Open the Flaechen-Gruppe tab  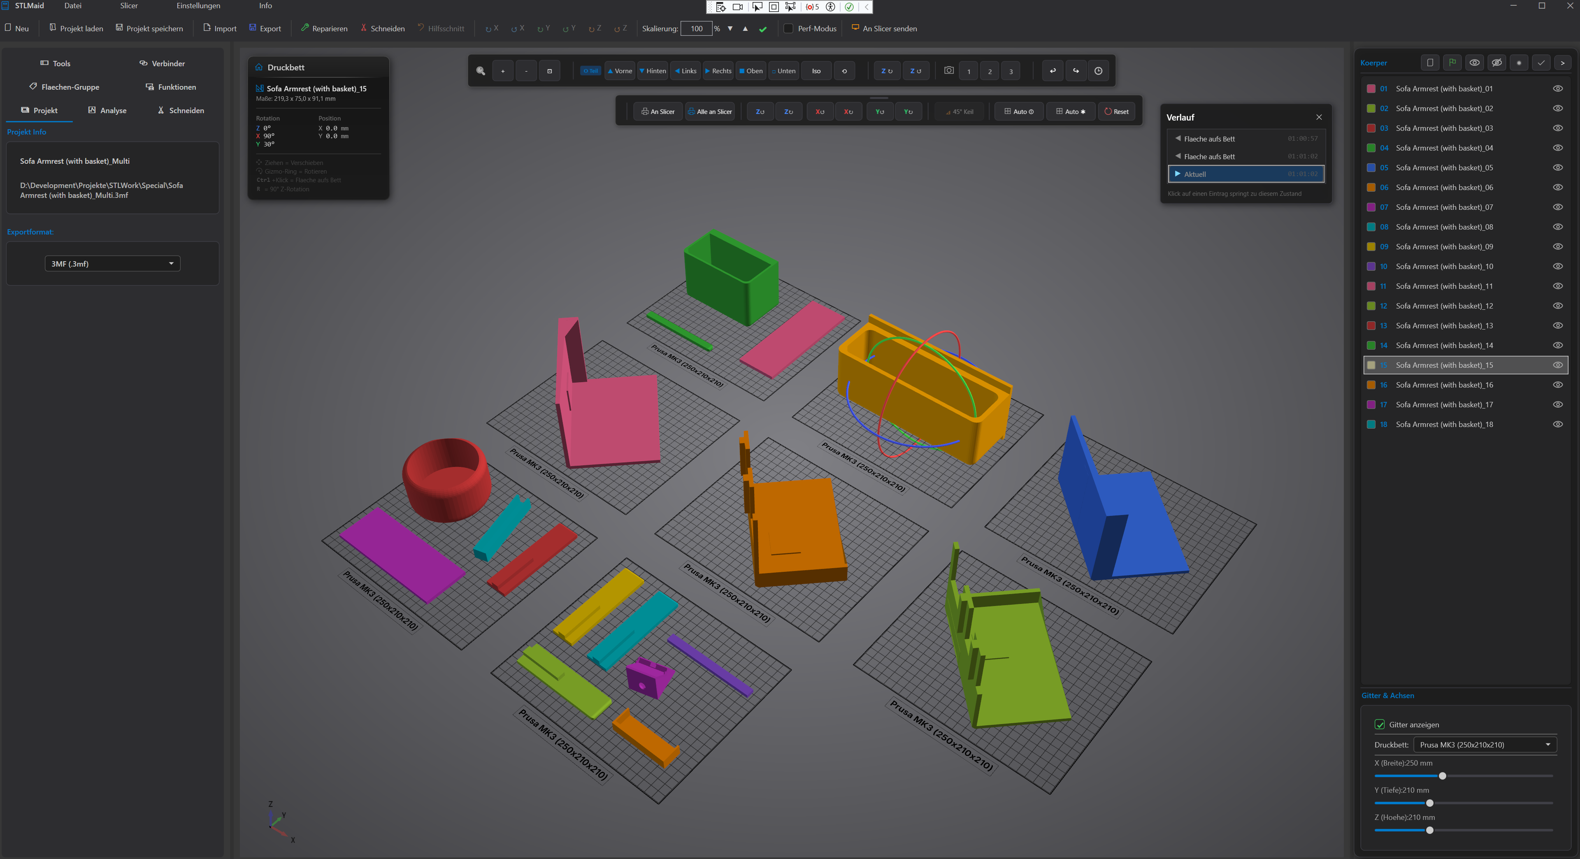[x=64, y=86]
